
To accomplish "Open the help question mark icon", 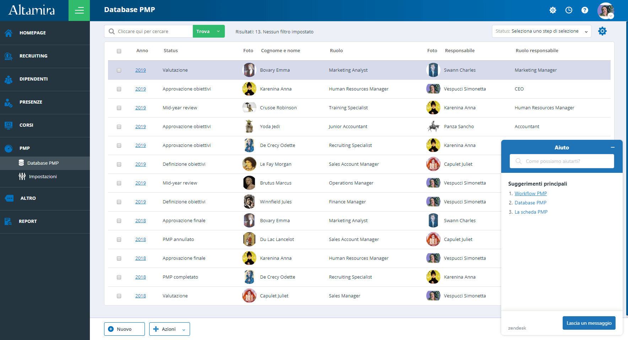I will (x=585, y=10).
